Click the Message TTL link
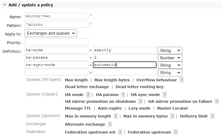Image resolution: width=222 pixels, height=136 pixels. tap(78, 108)
